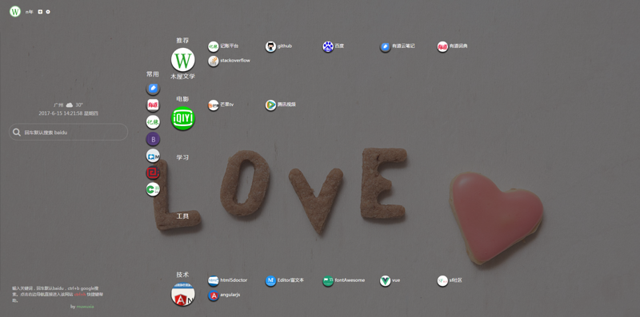Click the html5doctor link text

pos(234,280)
